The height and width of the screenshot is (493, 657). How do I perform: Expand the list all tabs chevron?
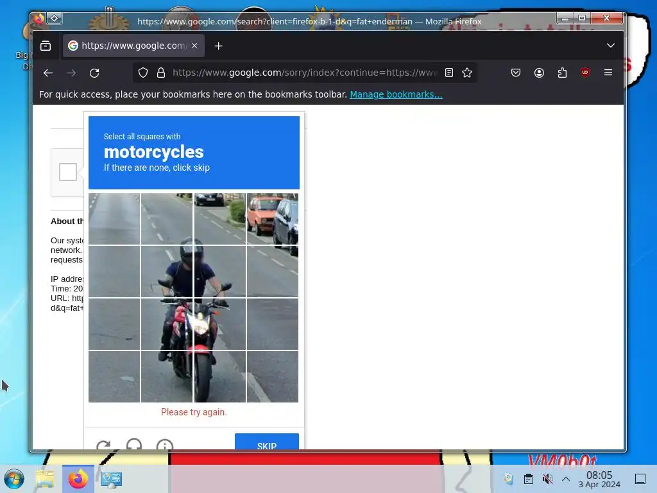(x=611, y=46)
